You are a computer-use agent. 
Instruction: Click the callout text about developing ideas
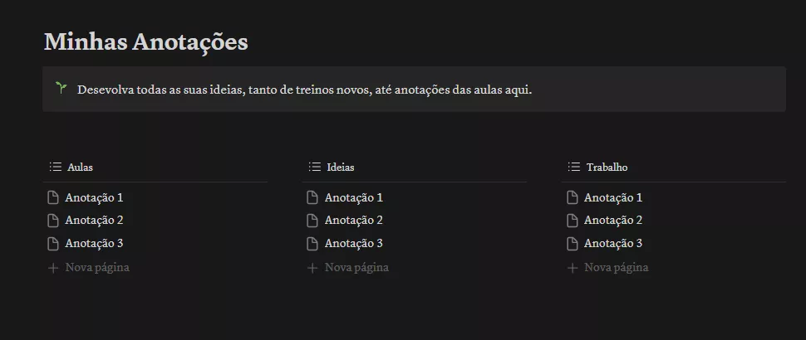[x=304, y=90]
